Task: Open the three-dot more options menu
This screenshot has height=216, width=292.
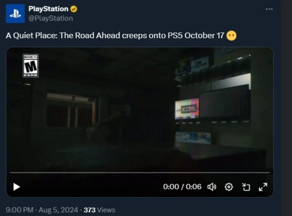Action: (269, 9)
